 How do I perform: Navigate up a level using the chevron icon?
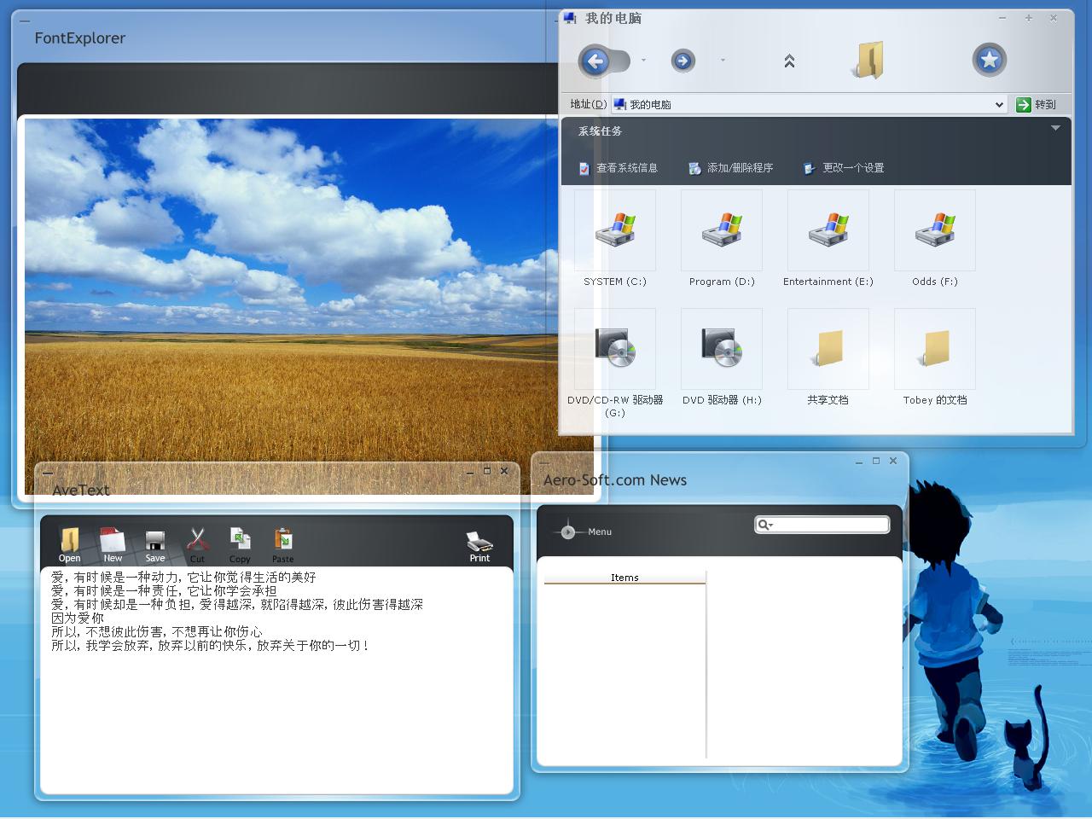point(789,61)
